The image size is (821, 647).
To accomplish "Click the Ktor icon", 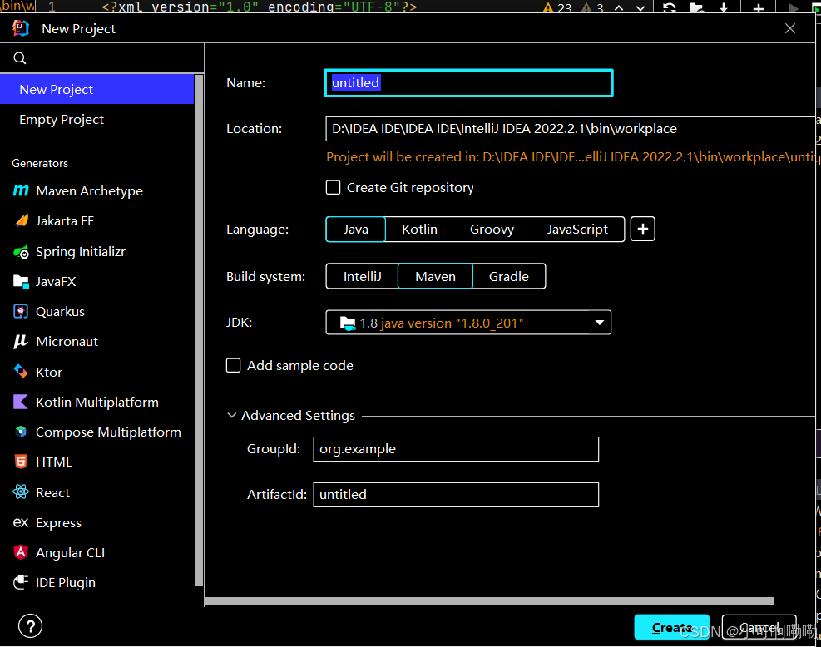I will point(21,372).
